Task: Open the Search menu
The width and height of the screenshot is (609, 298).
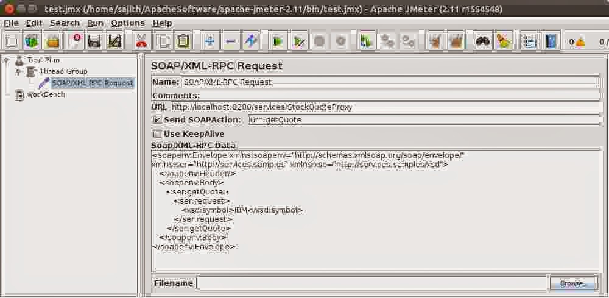Action: tap(65, 23)
